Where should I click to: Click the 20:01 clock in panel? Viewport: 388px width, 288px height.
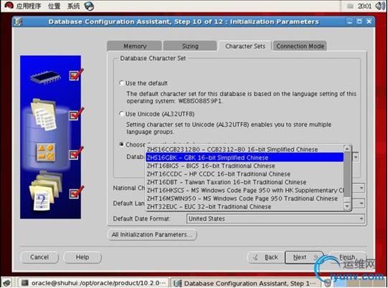tap(364, 6)
